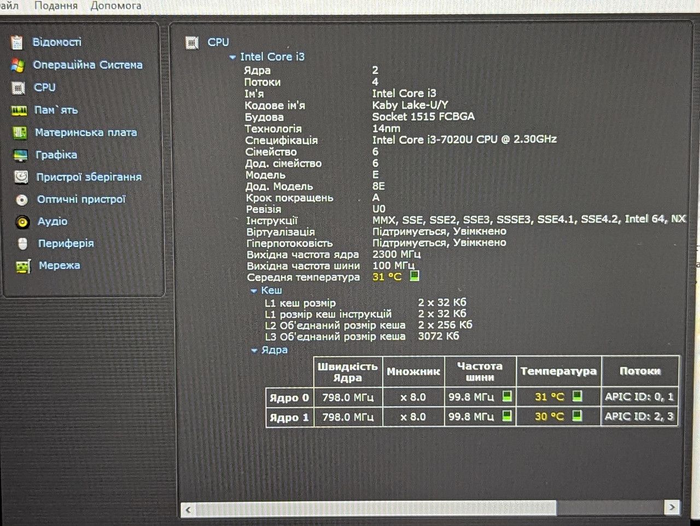Collapse the Ядра section arrow

click(254, 350)
